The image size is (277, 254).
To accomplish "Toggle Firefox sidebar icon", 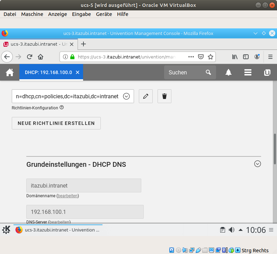I will tap(246, 57).
